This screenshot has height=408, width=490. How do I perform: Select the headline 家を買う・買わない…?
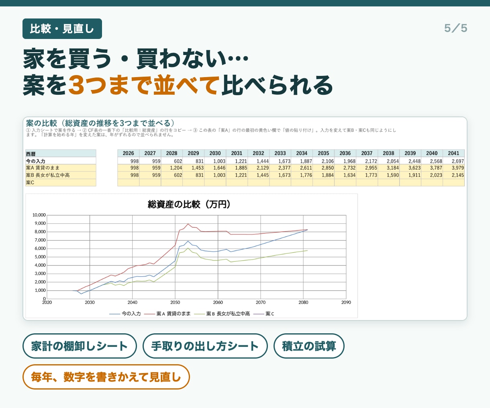[136, 59]
